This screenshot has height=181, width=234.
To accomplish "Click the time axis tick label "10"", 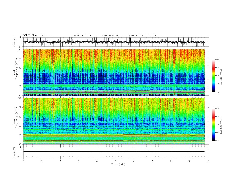I will 208,161.
